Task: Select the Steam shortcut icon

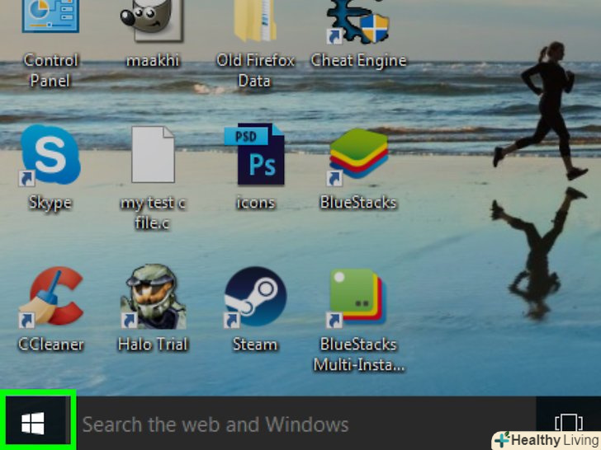Action: point(255,297)
